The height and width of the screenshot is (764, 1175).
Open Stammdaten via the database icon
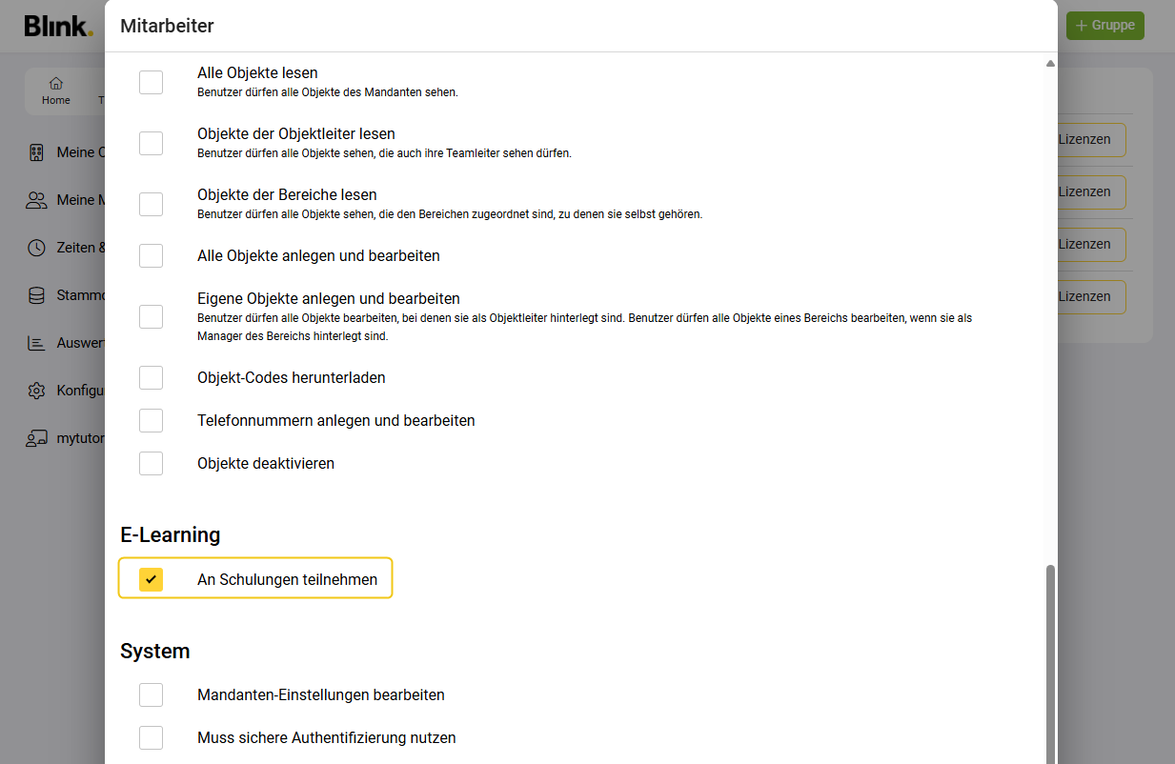pyautogui.click(x=36, y=295)
